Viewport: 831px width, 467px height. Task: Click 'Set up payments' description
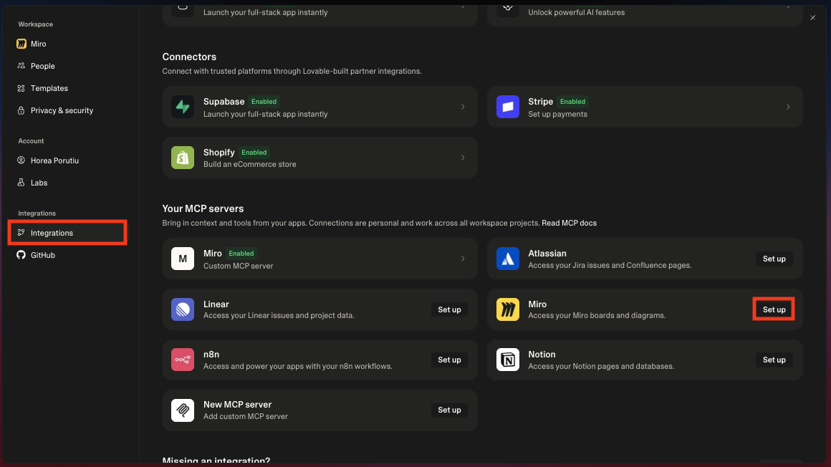(x=557, y=114)
